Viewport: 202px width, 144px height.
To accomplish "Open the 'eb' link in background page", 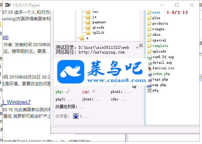I will 6,37.
